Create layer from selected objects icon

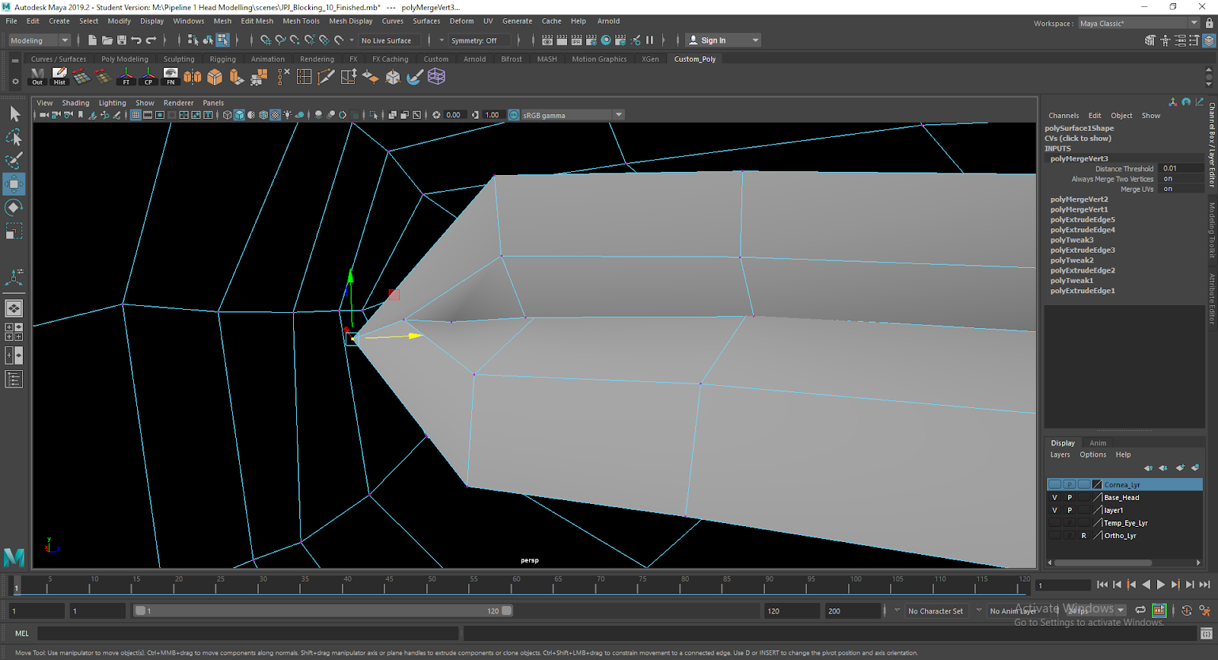tap(1195, 468)
